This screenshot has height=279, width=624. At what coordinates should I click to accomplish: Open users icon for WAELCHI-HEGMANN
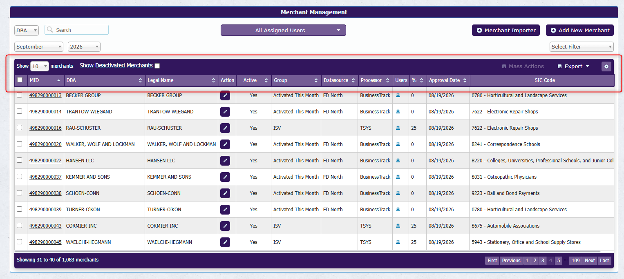click(x=398, y=242)
